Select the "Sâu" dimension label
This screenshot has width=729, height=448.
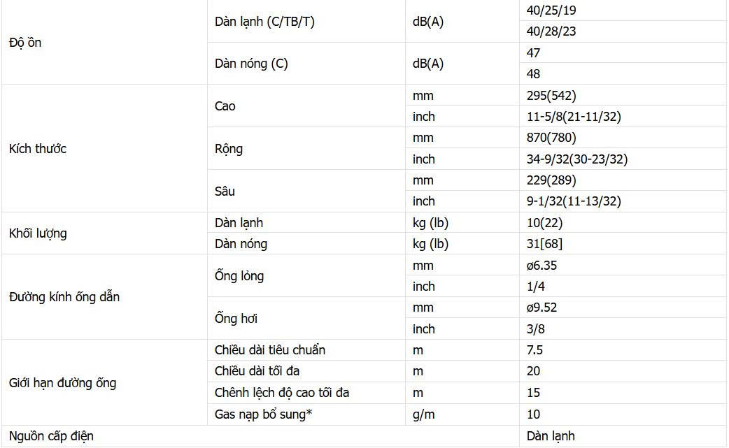(225, 191)
